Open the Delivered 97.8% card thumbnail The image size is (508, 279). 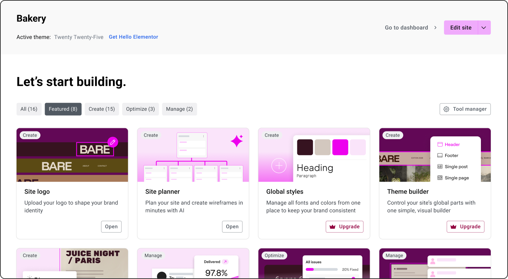[193, 264]
